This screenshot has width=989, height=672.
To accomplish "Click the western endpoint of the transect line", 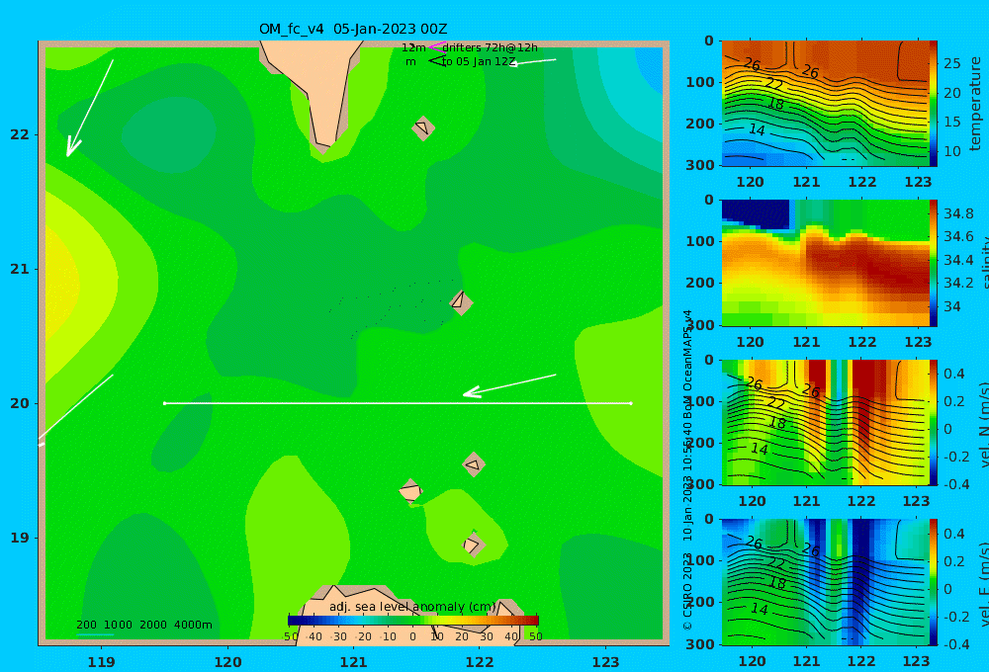I will pyautogui.click(x=164, y=403).
